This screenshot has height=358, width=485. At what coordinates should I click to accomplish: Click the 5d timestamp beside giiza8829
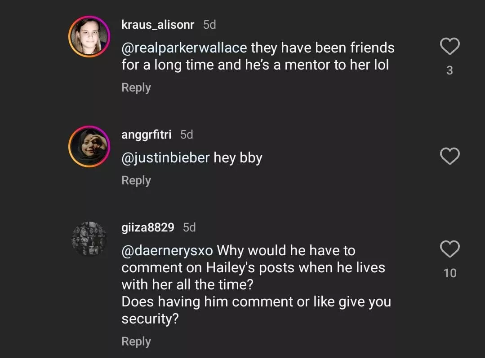189,227
